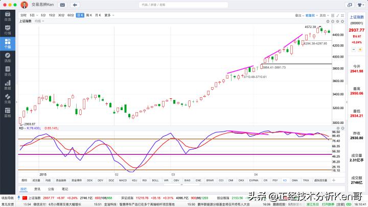The width and height of the screenshot is (368, 207).
Task: Switch indicator to TRIX
Action: pyautogui.click(x=306, y=180)
